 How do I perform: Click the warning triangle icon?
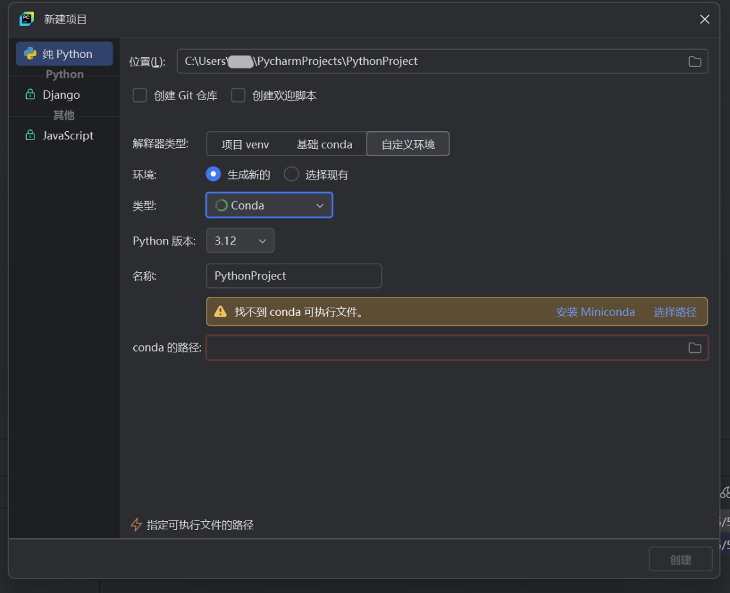tap(220, 311)
